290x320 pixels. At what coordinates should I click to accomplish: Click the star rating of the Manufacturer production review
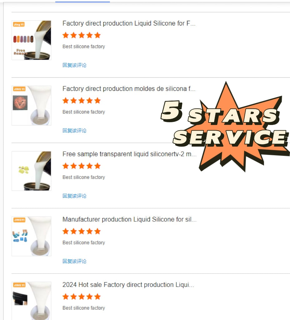(81, 231)
